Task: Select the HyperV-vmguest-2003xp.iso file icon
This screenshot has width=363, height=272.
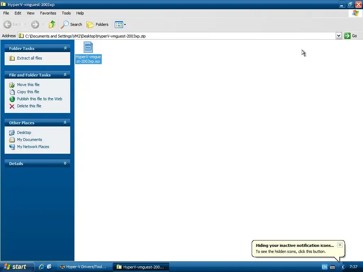Action: tap(88, 47)
